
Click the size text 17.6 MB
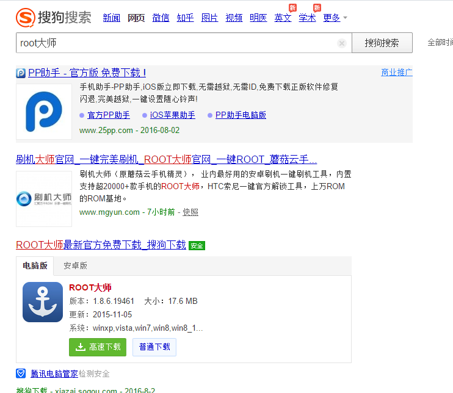tap(183, 301)
